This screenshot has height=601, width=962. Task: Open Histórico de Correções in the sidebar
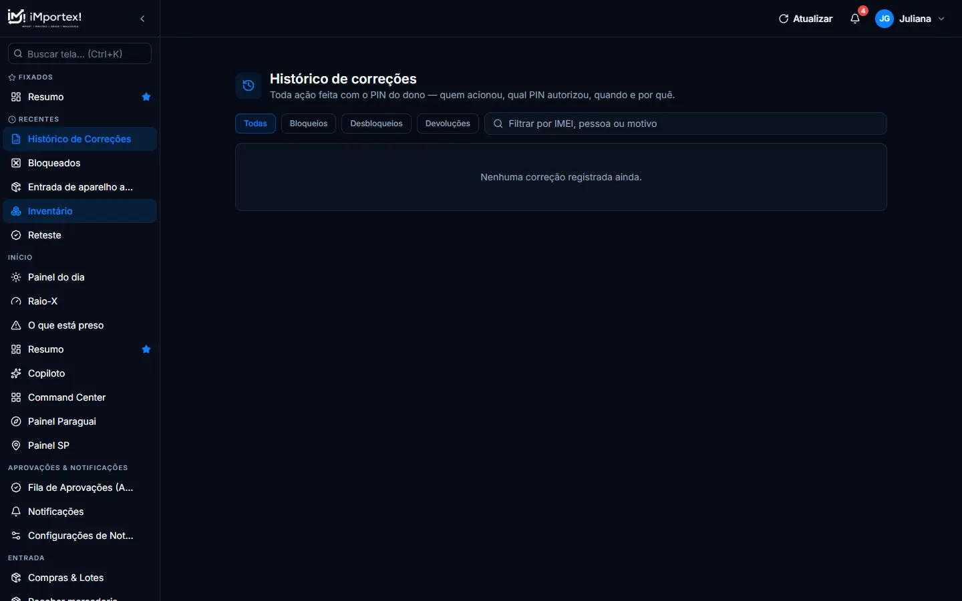(x=79, y=139)
